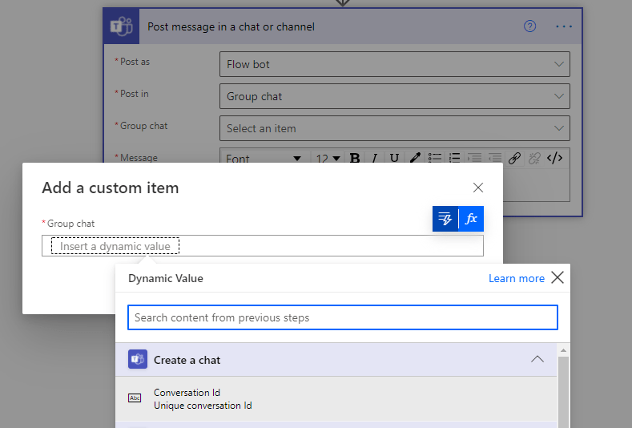Screen dimensions: 632x428
Task: Expand the Post in dropdown
Action: point(394,96)
